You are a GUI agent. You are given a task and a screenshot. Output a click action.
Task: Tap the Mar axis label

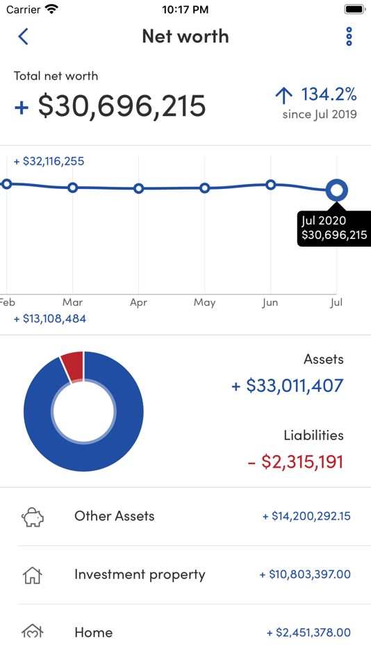click(x=72, y=302)
